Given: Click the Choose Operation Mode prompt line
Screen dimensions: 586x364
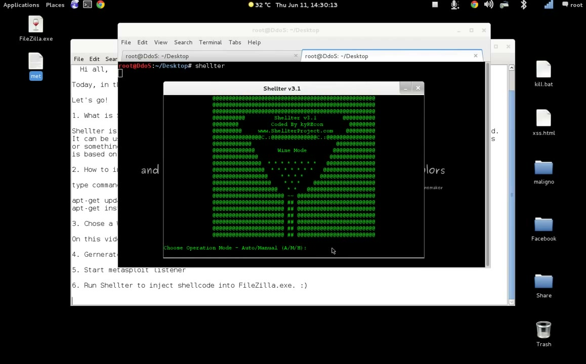Looking at the screenshot, I should (235, 248).
